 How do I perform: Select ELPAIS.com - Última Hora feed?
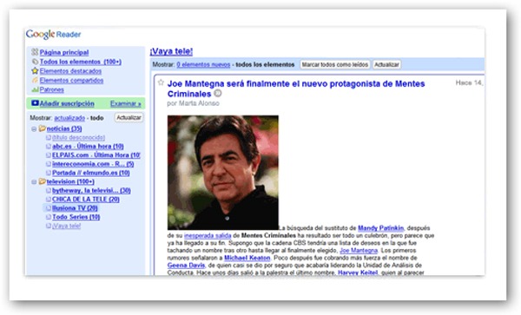pos(96,155)
